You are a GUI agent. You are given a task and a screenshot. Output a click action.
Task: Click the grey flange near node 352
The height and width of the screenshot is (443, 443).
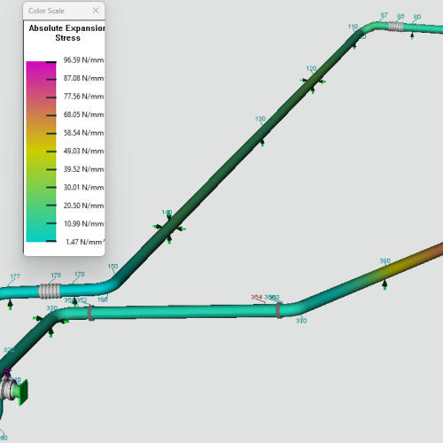tap(90, 313)
